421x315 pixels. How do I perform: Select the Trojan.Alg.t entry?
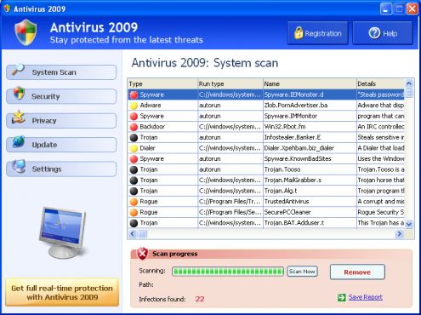pos(266,191)
